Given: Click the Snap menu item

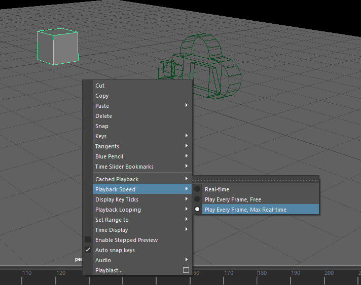Looking at the screenshot, I should click(102, 126).
